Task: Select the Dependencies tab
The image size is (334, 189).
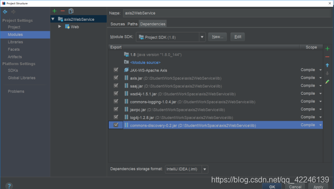Action: (x=153, y=24)
